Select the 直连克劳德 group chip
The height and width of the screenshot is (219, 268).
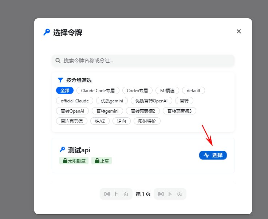click(72, 121)
